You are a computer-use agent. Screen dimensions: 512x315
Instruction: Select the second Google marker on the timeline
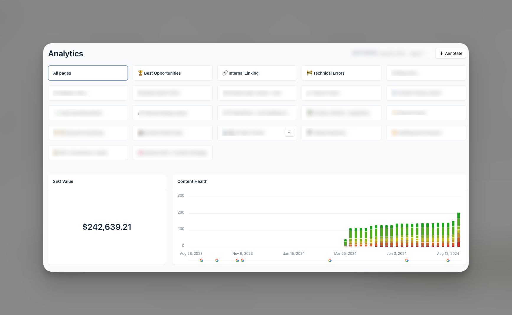[x=217, y=260]
